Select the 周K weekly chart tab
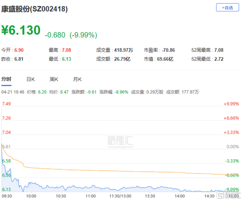Viewport: 243px width, 201px height. [54, 79]
